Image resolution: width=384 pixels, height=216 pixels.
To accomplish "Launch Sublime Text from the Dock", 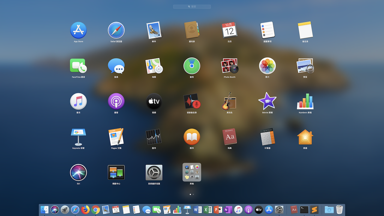I will coord(314,209).
